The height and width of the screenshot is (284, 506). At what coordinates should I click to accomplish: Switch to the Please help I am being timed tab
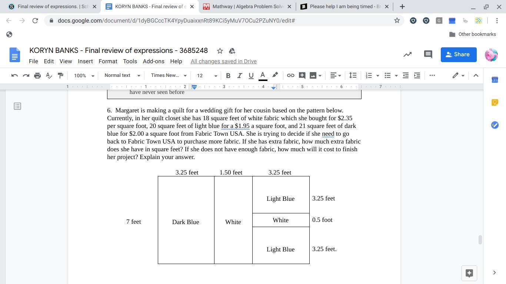tap(344, 6)
